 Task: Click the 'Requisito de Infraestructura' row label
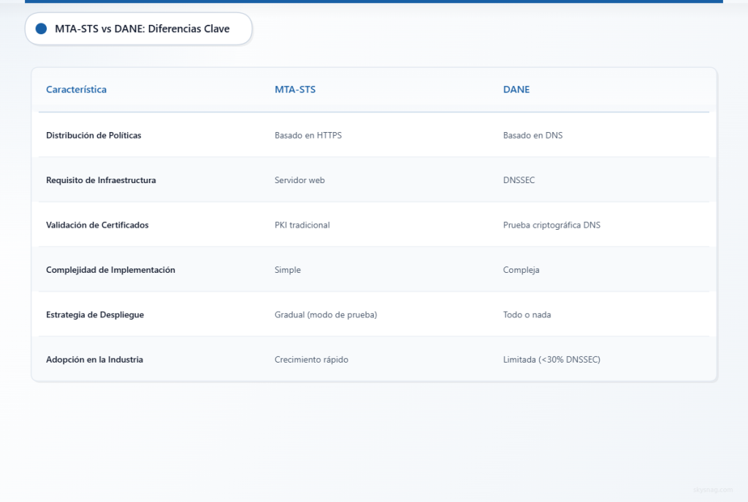(101, 180)
